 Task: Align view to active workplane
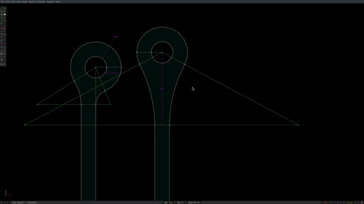[5, 64]
